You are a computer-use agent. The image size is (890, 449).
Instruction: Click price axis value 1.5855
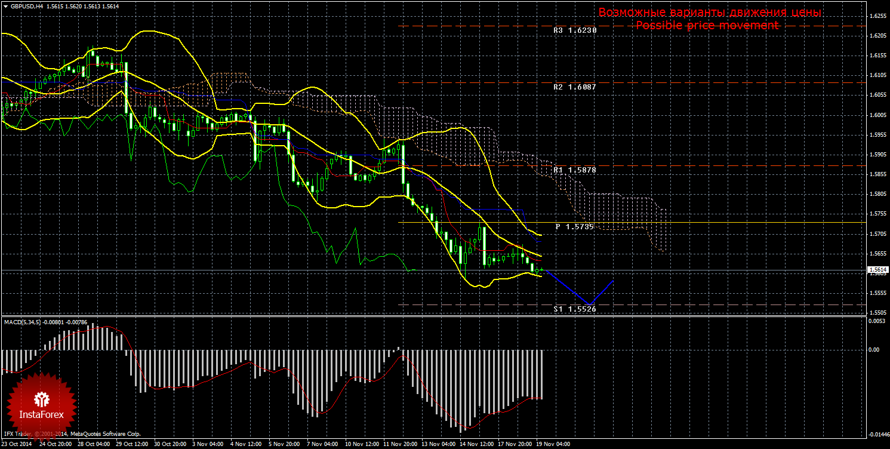877,174
